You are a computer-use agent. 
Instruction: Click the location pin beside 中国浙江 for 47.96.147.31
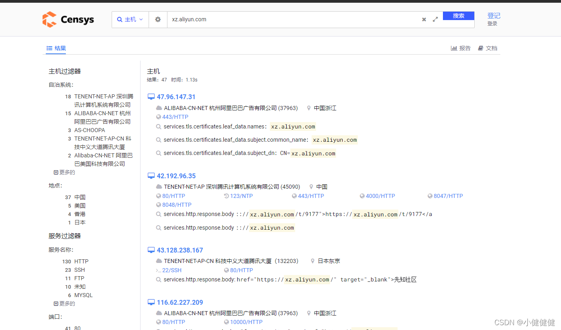309,108
